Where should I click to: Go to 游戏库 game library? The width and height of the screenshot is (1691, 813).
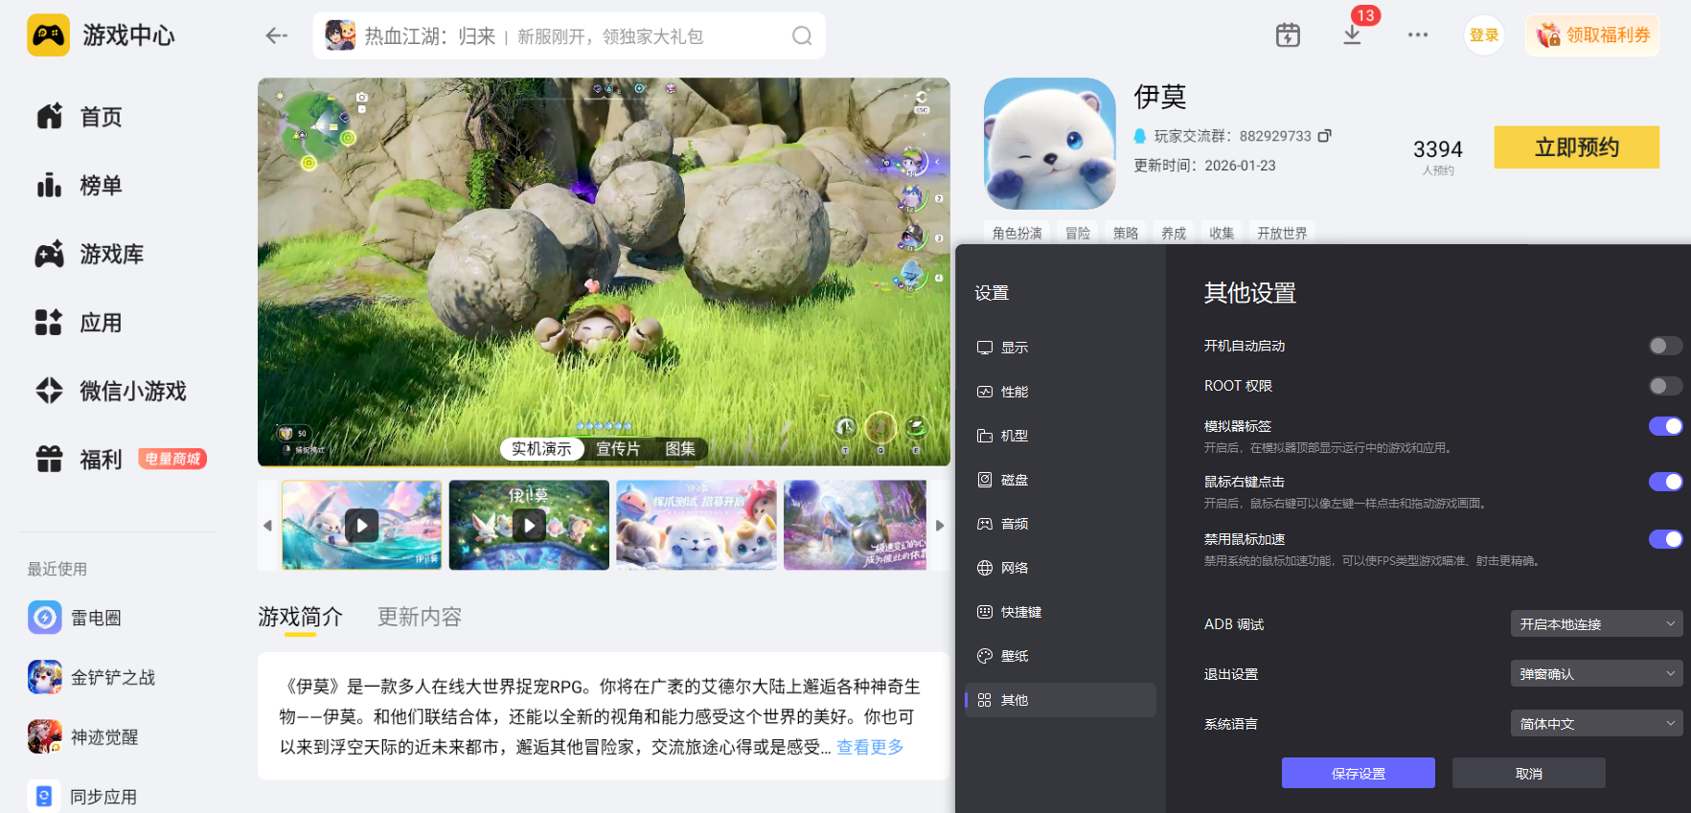click(89, 254)
